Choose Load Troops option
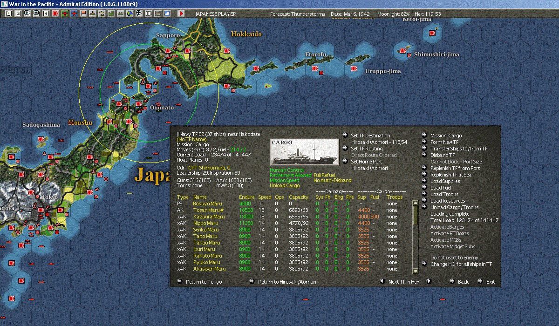Screen dimensions: 559x326 click(444, 194)
